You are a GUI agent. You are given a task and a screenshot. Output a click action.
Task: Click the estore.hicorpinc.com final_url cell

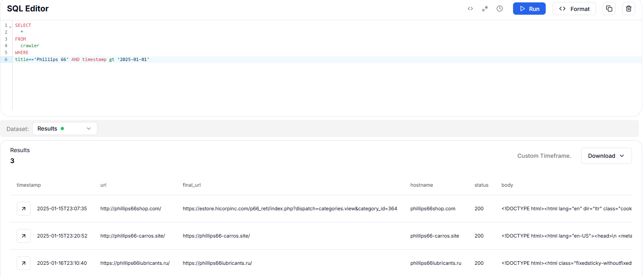click(x=290, y=209)
